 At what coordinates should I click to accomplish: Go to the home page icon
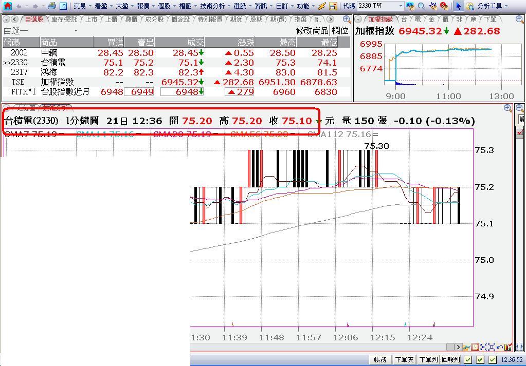pyautogui.click(x=7, y=6)
